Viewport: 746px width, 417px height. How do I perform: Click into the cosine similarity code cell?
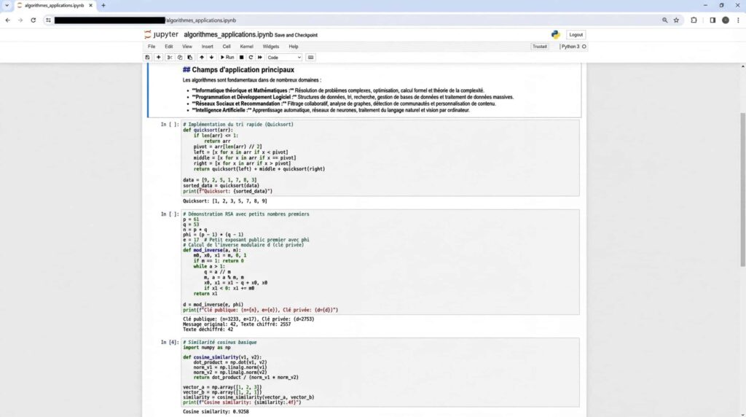(x=380, y=373)
